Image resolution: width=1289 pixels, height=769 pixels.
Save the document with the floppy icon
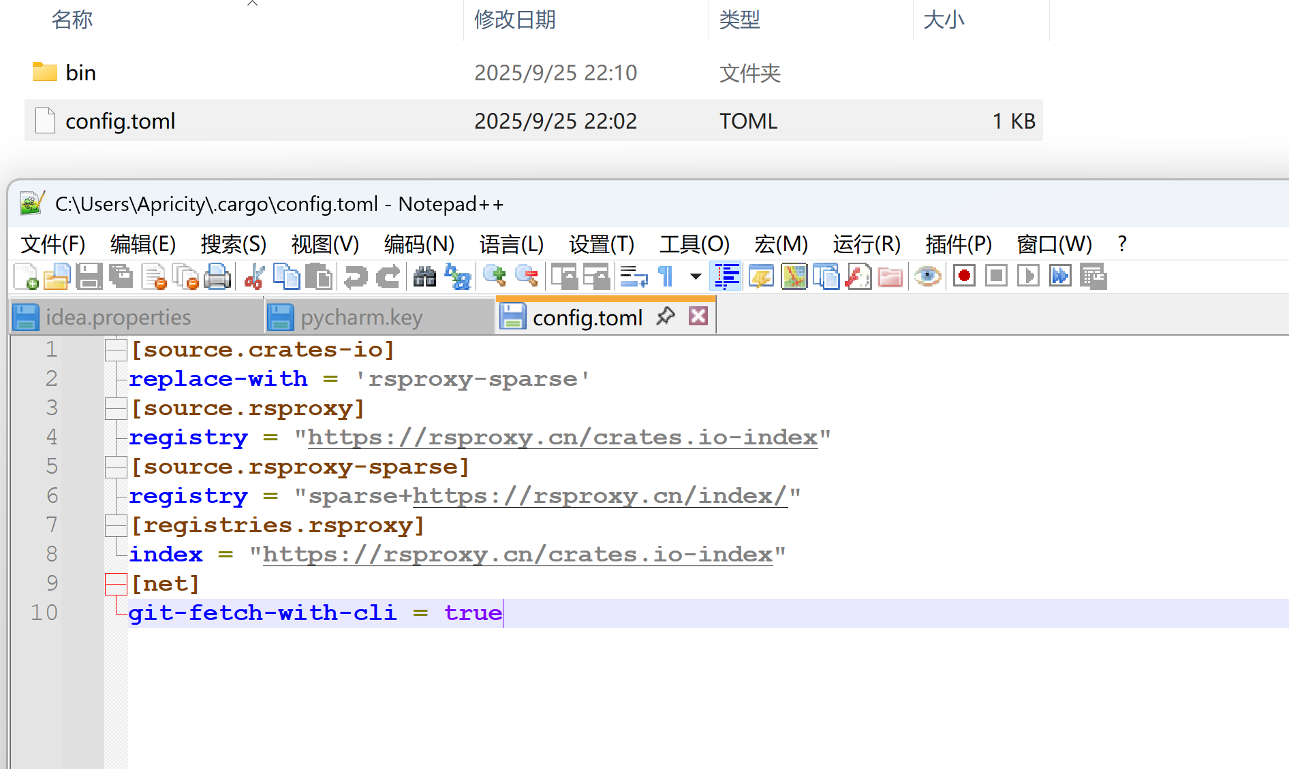[x=89, y=276]
